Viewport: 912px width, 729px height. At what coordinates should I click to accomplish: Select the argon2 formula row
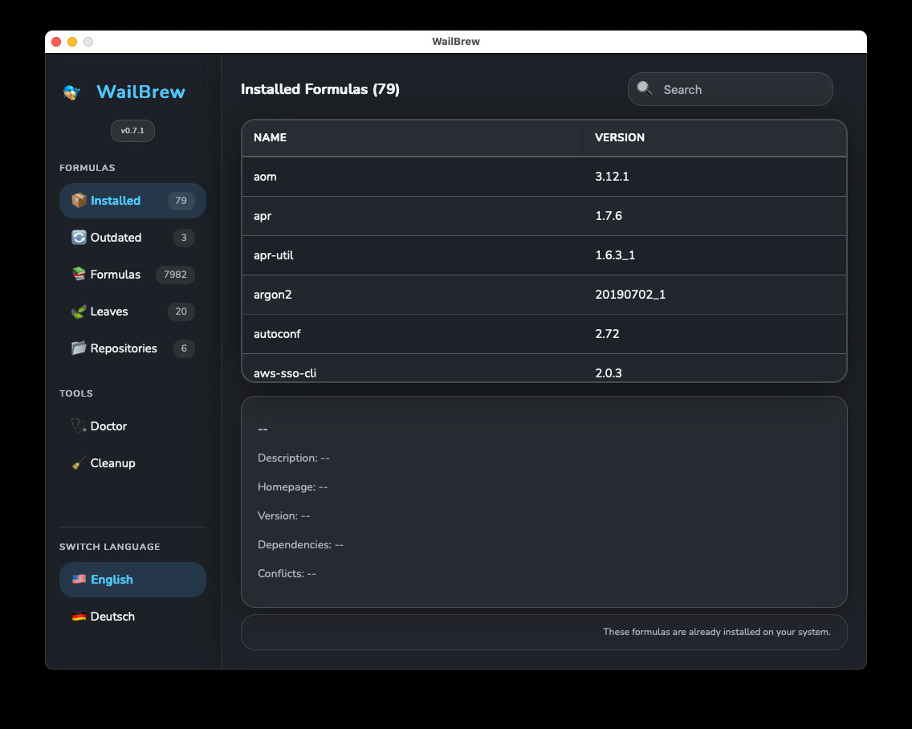coord(544,295)
